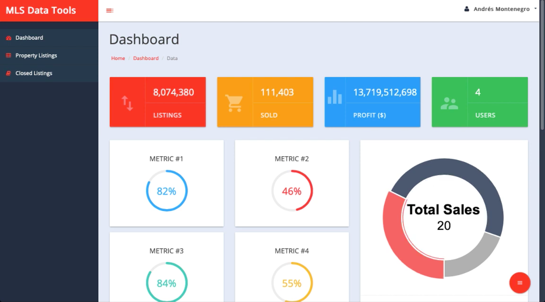Image resolution: width=545 pixels, height=302 pixels.
Task: Click the METRIC #4 heading
Action: pos(292,251)
